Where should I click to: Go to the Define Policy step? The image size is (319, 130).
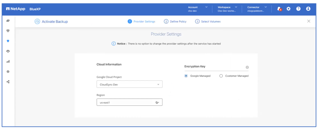click(175, 22)
